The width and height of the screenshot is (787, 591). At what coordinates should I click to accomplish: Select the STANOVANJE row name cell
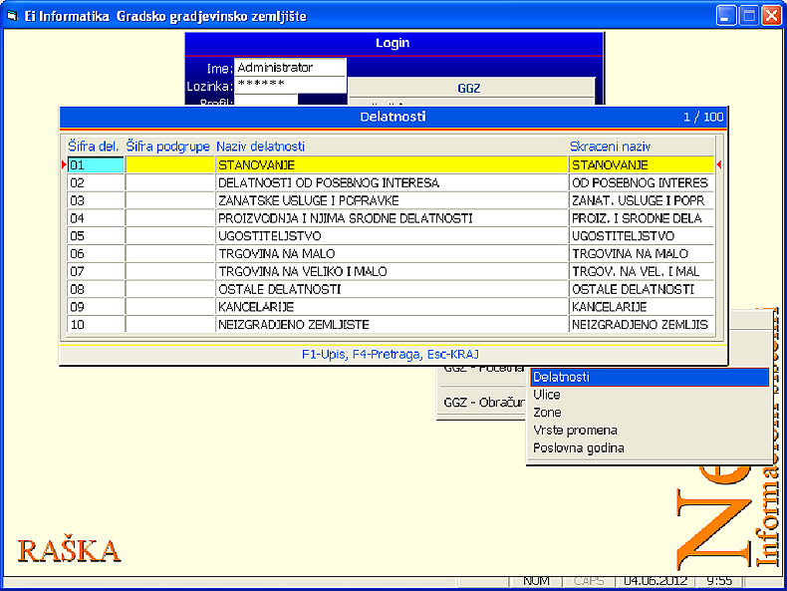click(391, 165)
